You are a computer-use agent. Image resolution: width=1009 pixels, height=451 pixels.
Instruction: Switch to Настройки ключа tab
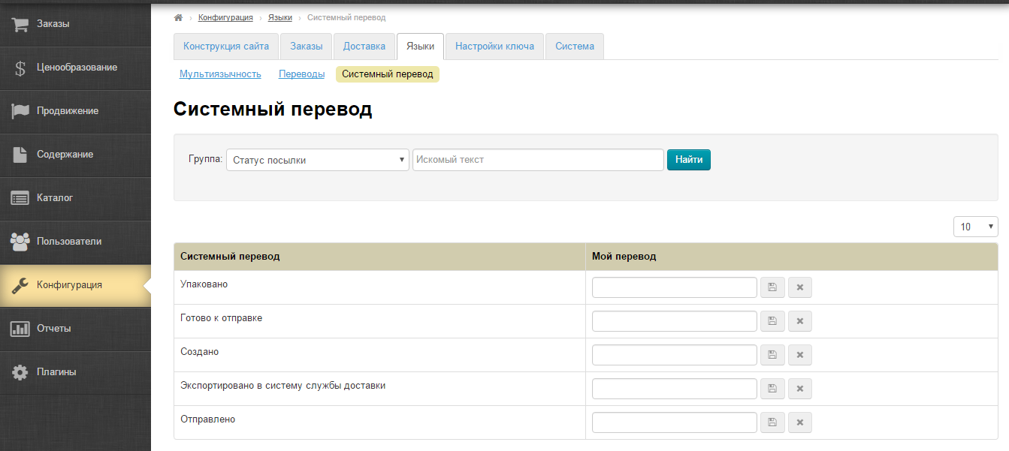pyautogui.click(x=494, y=46)
